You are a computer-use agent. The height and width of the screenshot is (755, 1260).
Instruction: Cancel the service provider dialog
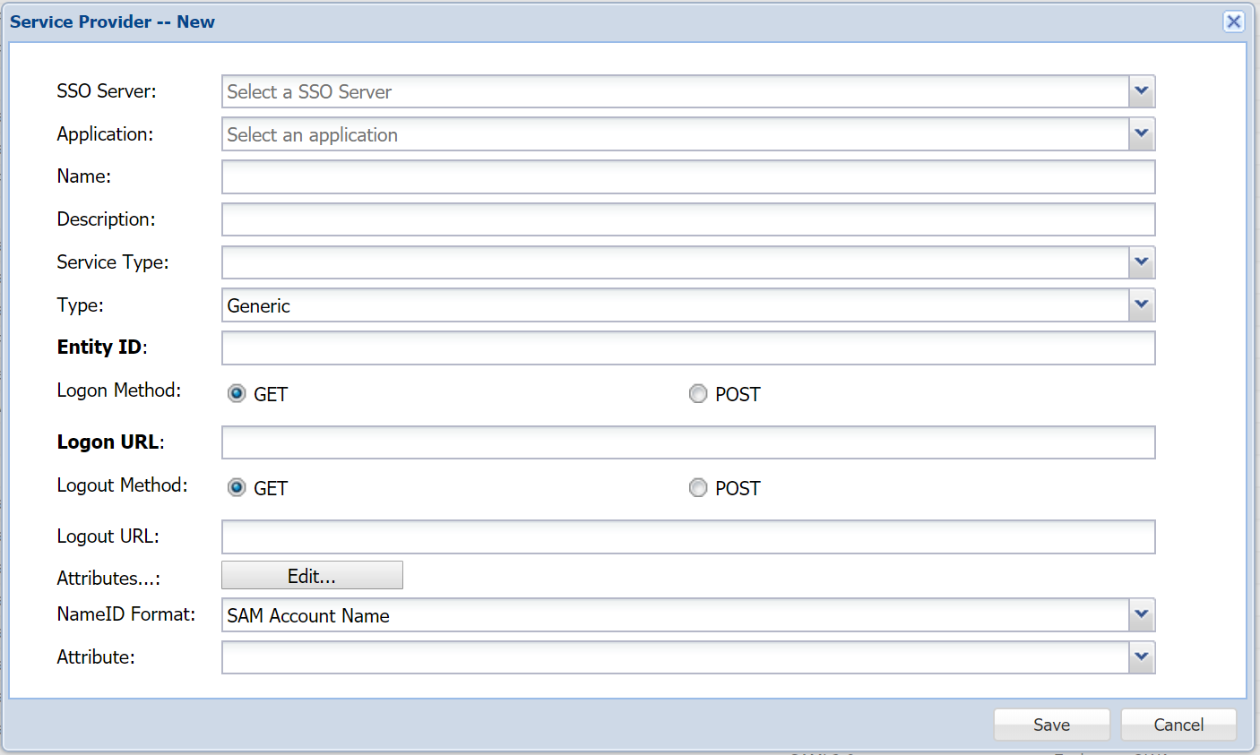(x=1178, y=725)
